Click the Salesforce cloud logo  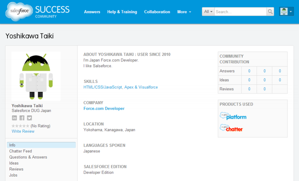point(18,12)
